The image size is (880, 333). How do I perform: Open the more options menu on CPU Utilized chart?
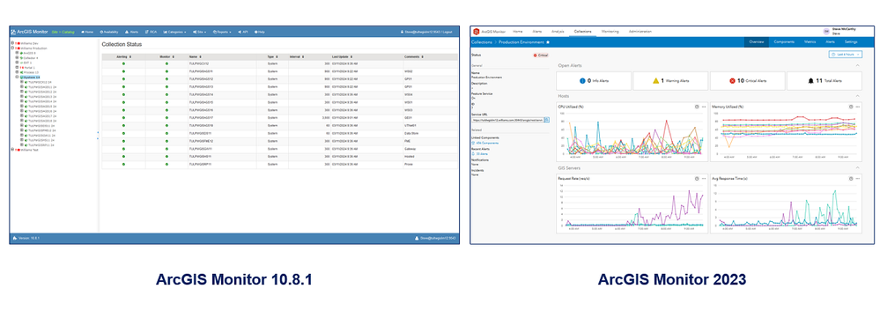coord(703,106)
